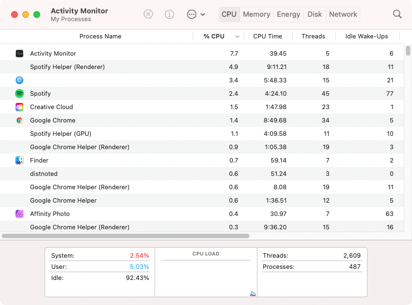The width and height of the screenshot is (412, 305).
Task: Sort by Threads column header
Action: [x=313, y=36]
